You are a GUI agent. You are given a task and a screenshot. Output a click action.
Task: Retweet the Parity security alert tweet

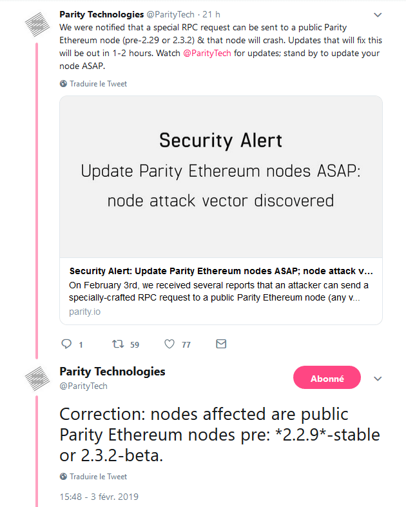118,344
